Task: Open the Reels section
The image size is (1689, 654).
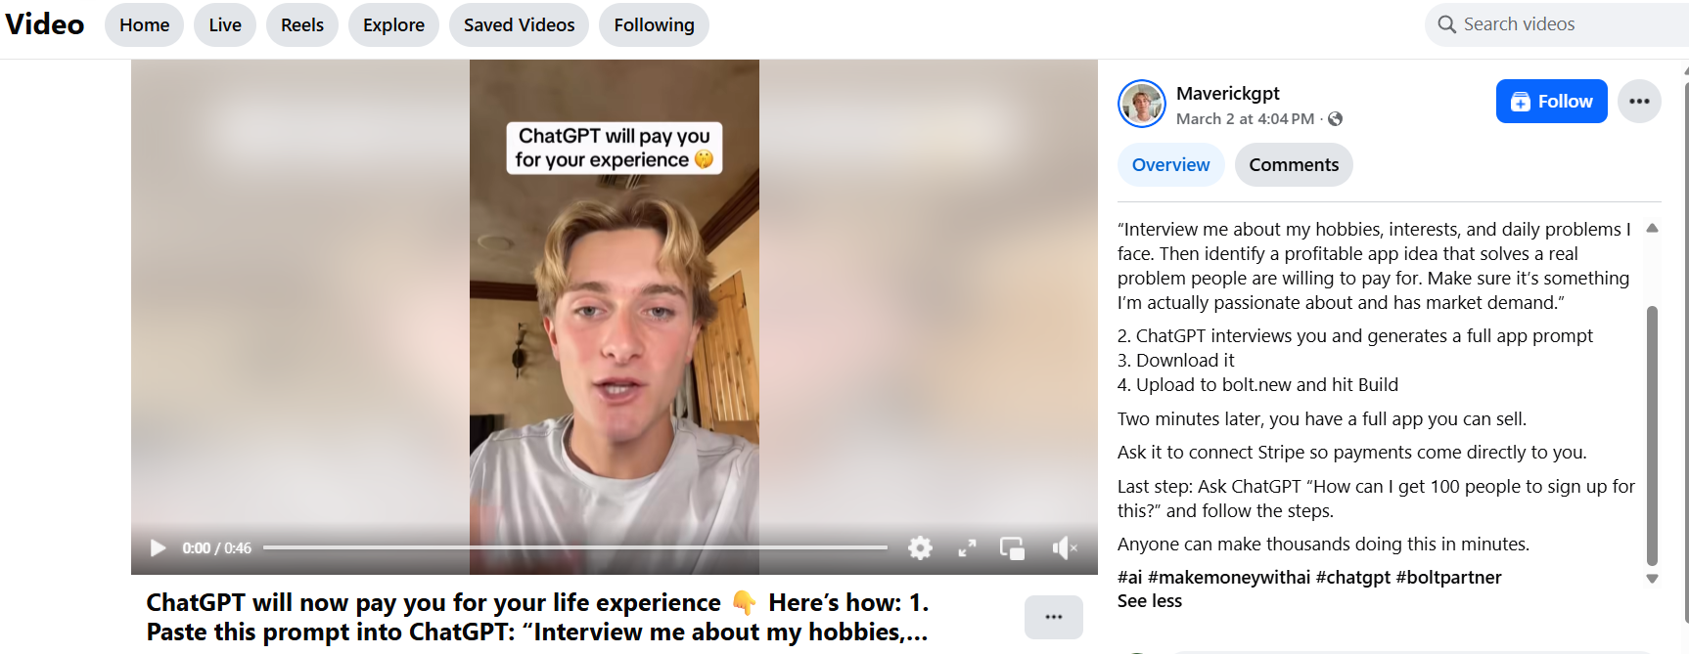Action: pos(301,25)
